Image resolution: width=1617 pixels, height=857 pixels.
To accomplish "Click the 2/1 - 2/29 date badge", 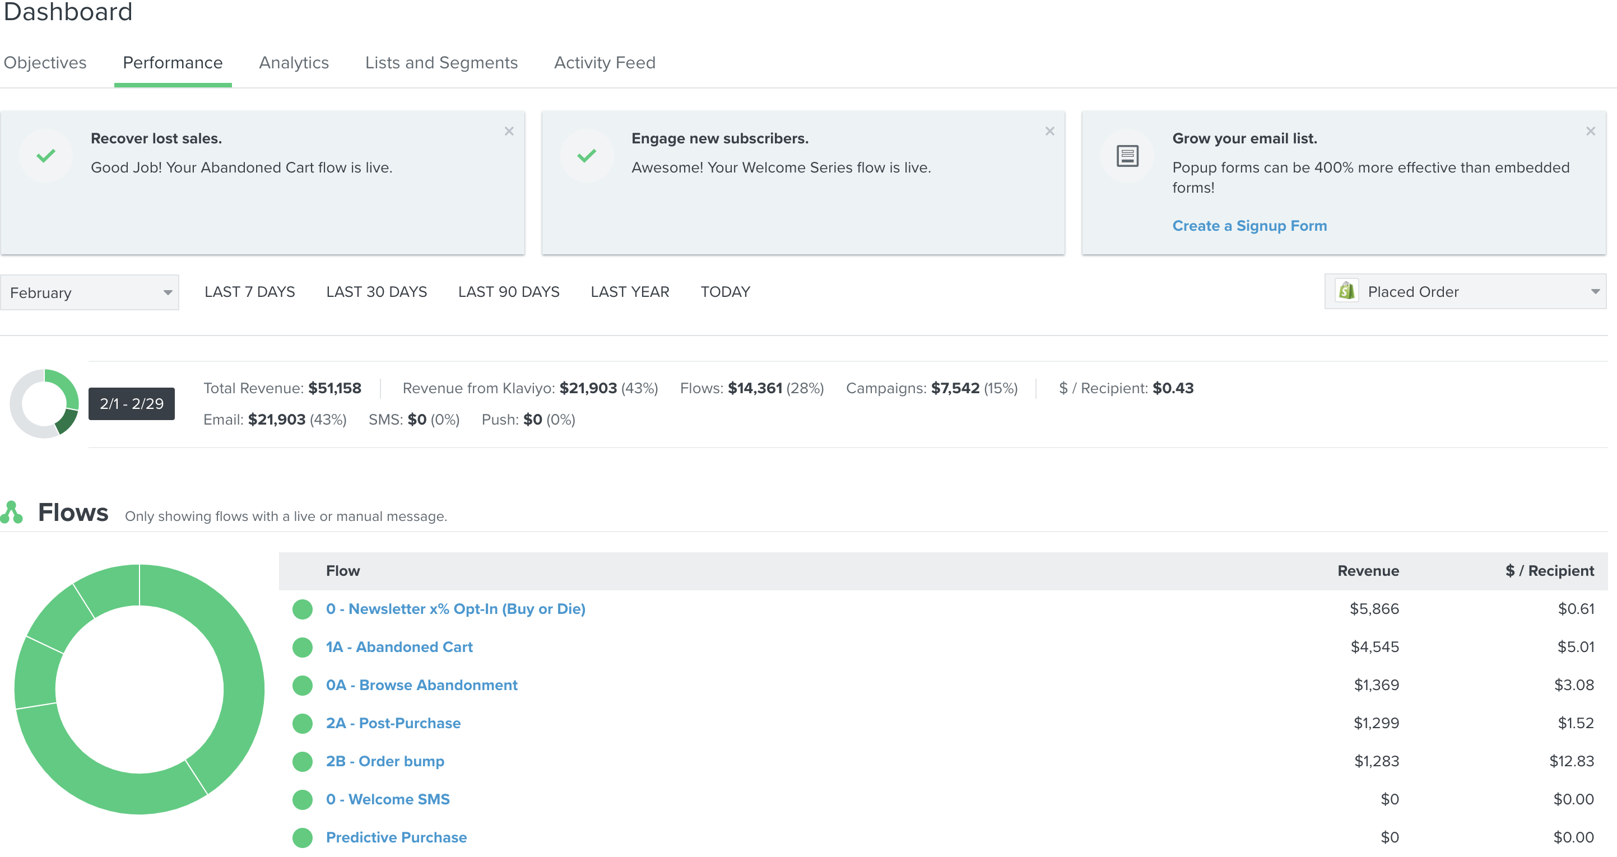I will (x=131, y=403).
